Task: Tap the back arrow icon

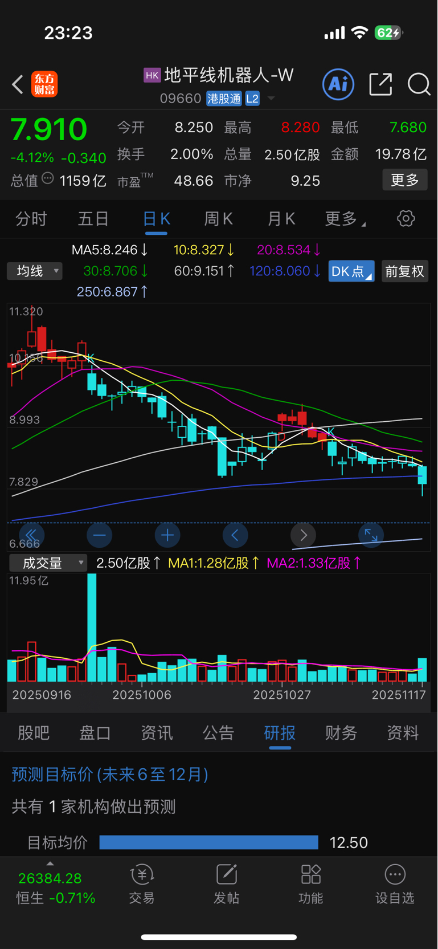Action: coord(18,84)
